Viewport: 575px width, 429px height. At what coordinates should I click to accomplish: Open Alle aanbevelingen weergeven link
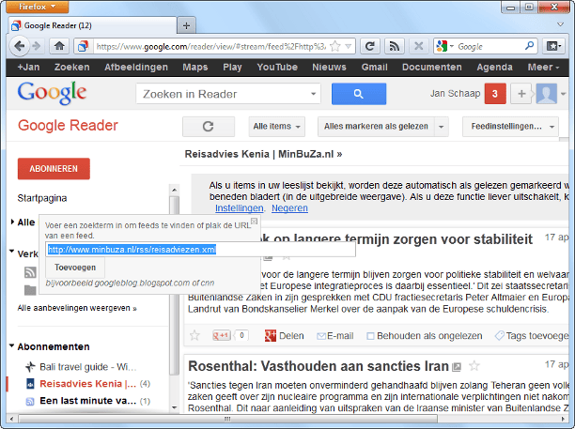coord(77,308)
